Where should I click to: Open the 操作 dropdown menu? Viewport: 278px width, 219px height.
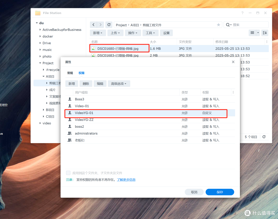(133, 33)
